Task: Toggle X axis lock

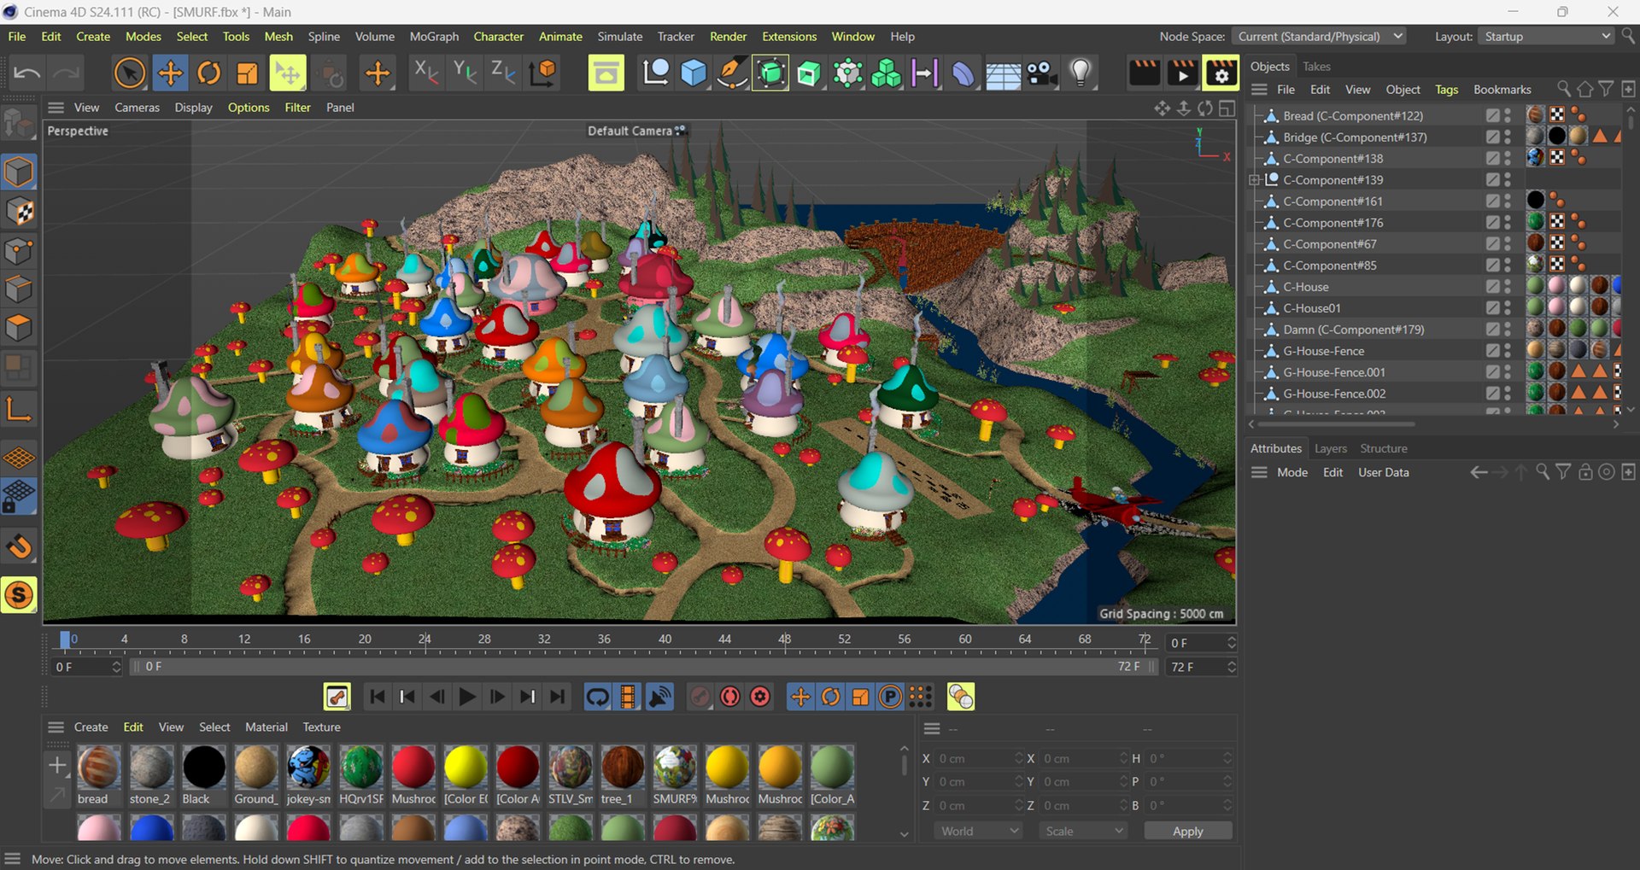Action: click(x=425, y=73)
